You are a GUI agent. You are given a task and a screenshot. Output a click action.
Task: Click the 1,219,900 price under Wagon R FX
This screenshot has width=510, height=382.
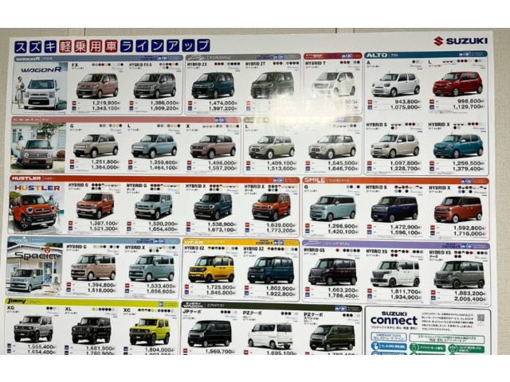point(106,103)
